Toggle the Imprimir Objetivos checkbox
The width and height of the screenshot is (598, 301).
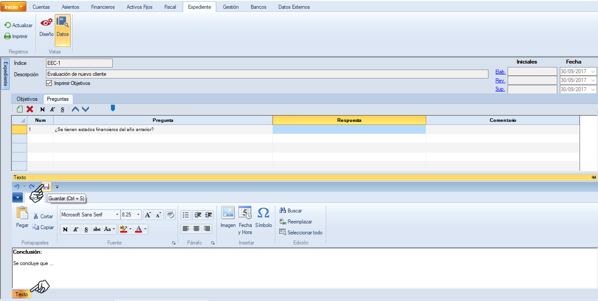[49, 83]
